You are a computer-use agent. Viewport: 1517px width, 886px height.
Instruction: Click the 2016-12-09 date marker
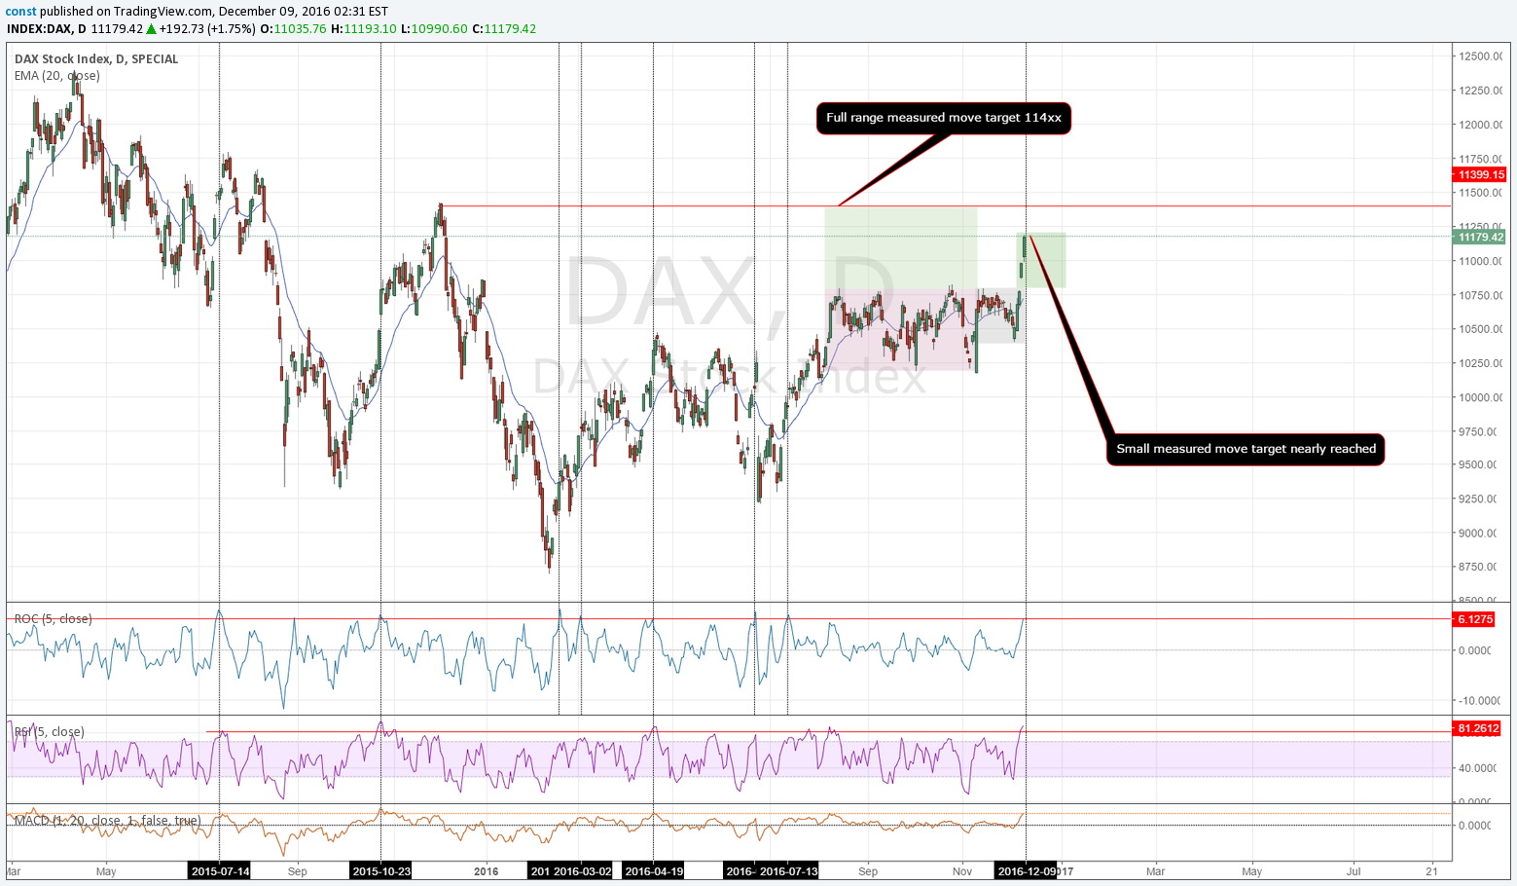coord(1026,871)
